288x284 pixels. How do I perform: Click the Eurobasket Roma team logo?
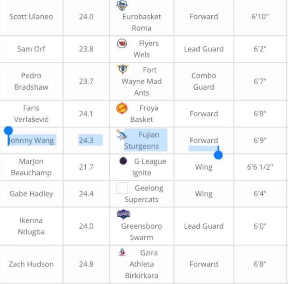pyautogui.click(x=122, y=5)
